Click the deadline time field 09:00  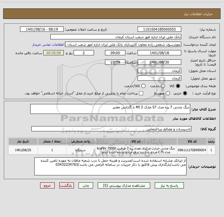[115, 53]
